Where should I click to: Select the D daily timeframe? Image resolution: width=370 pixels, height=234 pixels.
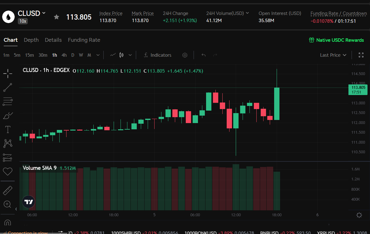(x=73, y=55)
